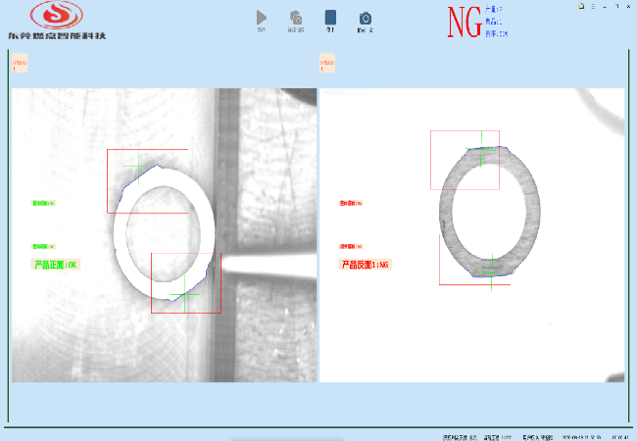
Task: Click the green '产品正面:OK' result label
Action: tap(56, 266)
